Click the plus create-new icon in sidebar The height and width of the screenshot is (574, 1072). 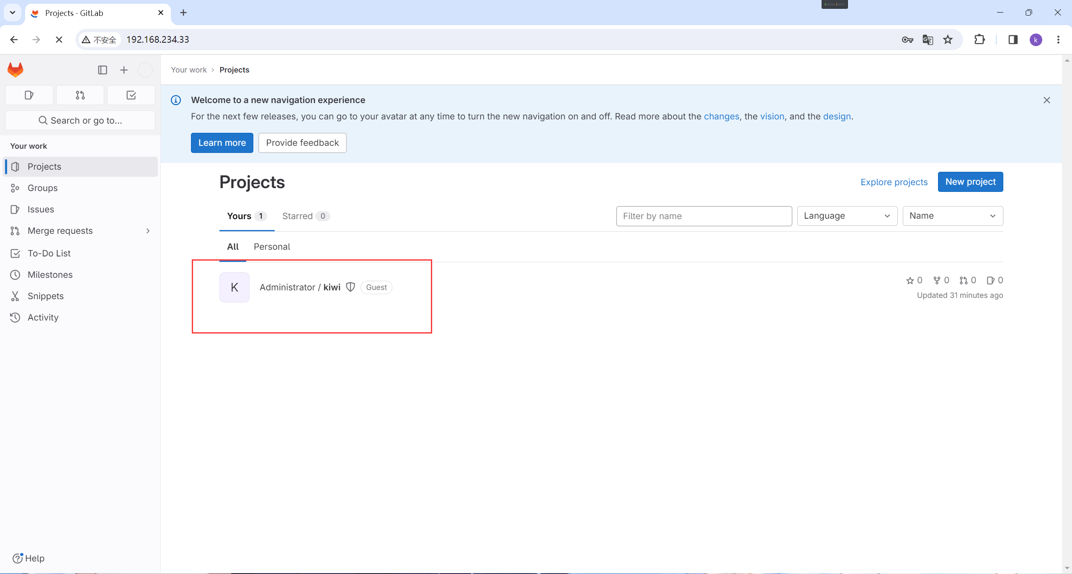pyautogui.click(x=124, y=70)
